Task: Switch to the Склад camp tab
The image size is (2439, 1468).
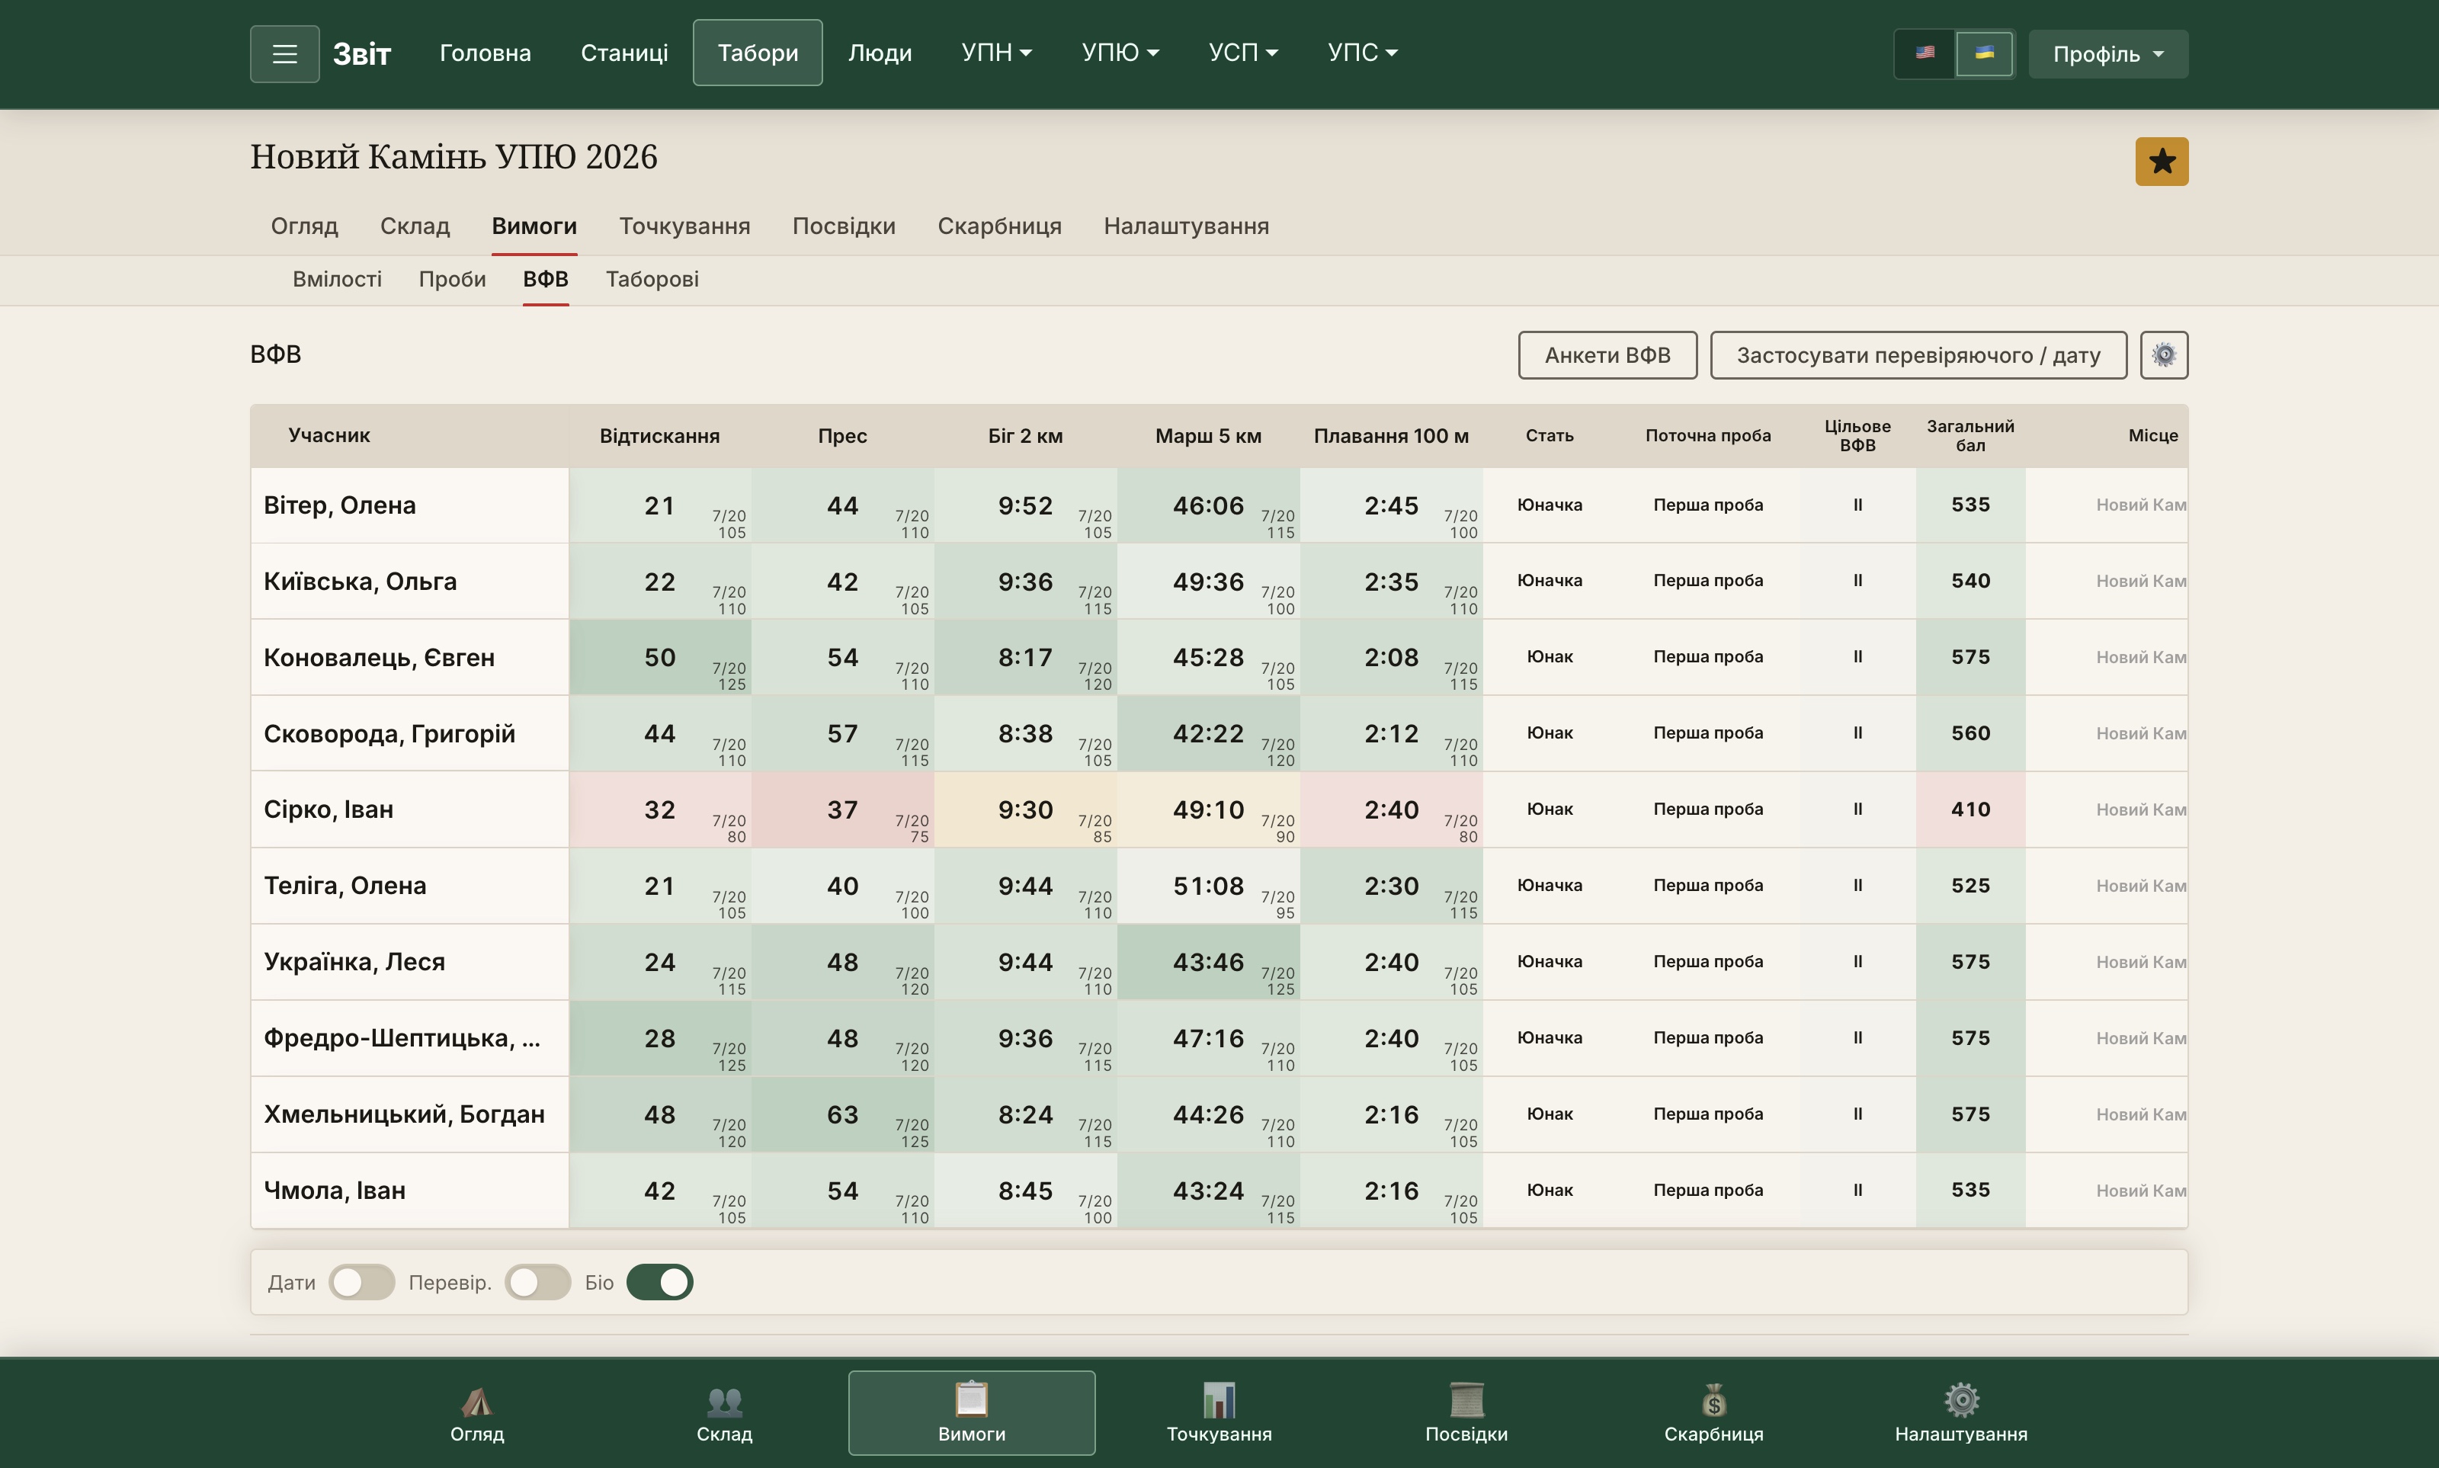Action: pyautogui.click(x=415, y=226)
